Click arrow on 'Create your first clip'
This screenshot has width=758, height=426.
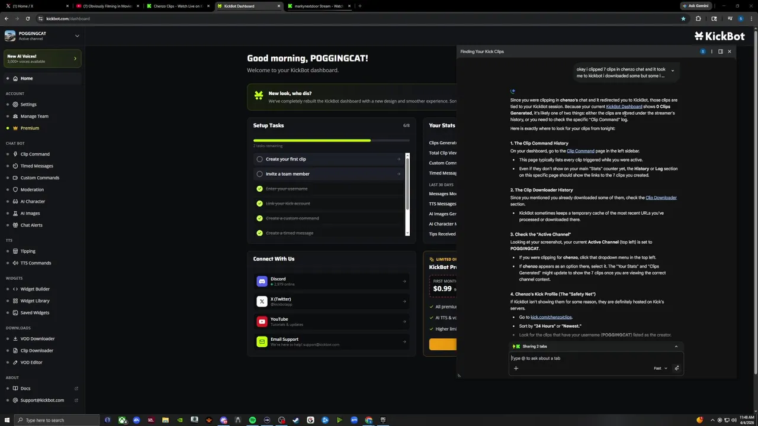point(399,159)
